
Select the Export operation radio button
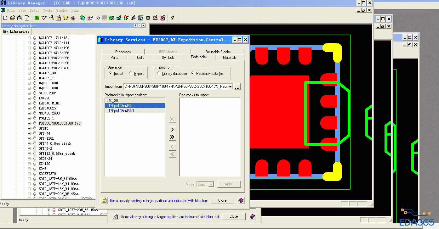click(x=131, y=74)
